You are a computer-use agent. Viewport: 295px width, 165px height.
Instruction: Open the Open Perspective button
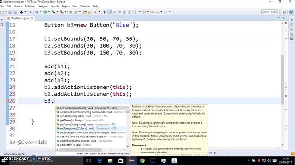[x=284, y=12]
